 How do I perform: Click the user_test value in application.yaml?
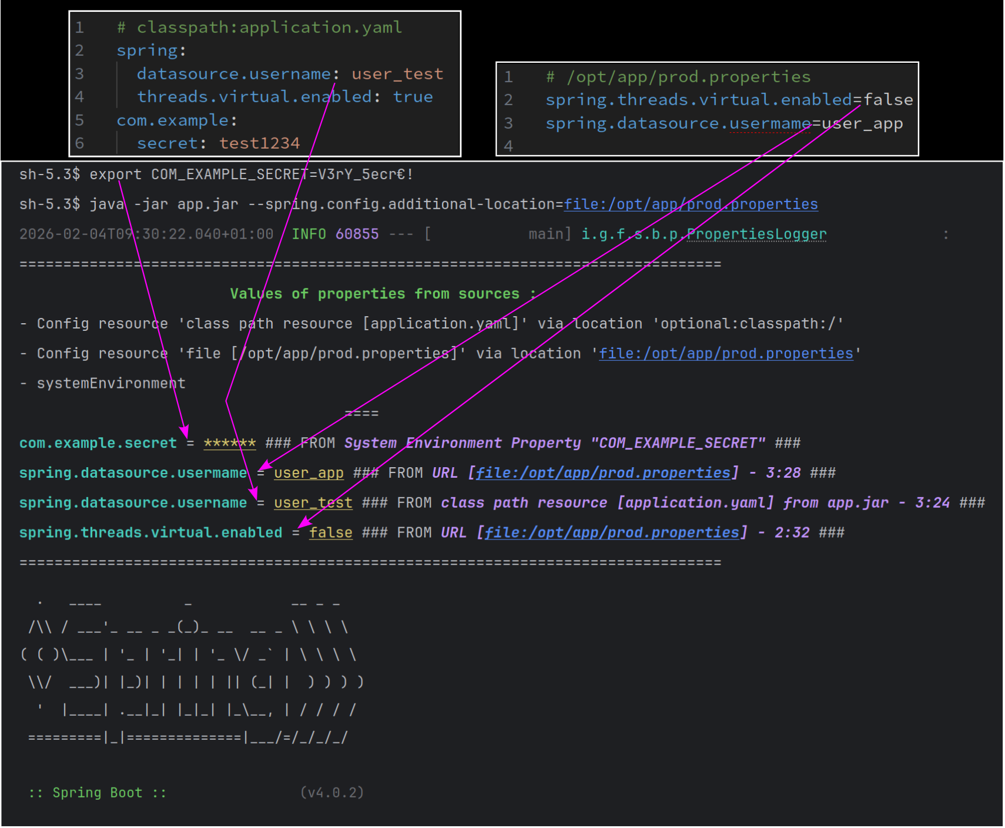point(397,74)
